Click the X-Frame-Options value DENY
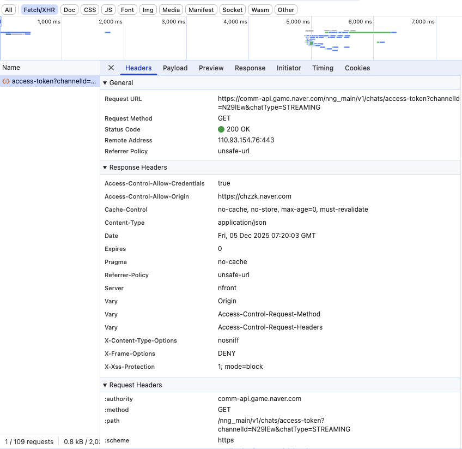This screenshot has width=462, height=449. [x=227, y=354]
